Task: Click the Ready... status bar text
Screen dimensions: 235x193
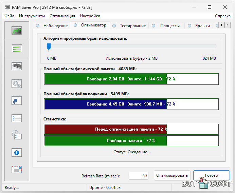Action: pyautogui.click(x=12, y=188)
